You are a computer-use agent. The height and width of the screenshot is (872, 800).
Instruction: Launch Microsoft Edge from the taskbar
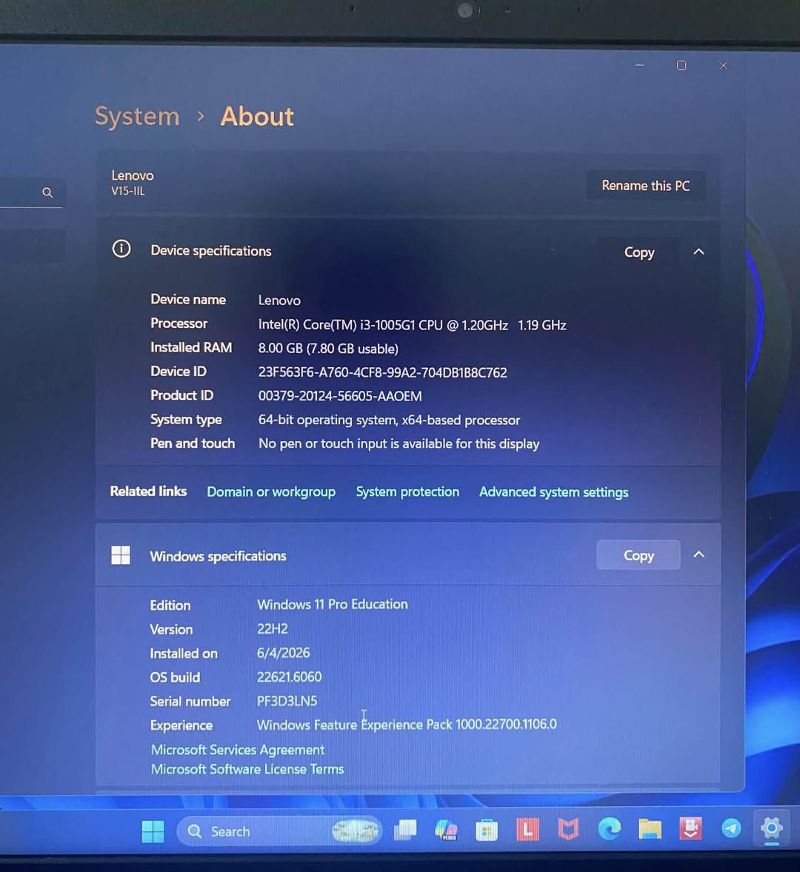[609, 829]
